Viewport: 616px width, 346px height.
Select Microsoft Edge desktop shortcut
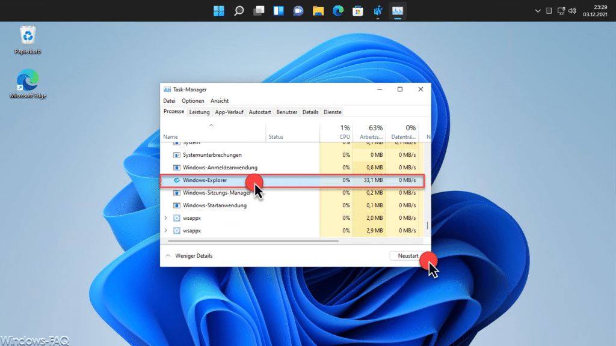point(28,83)
